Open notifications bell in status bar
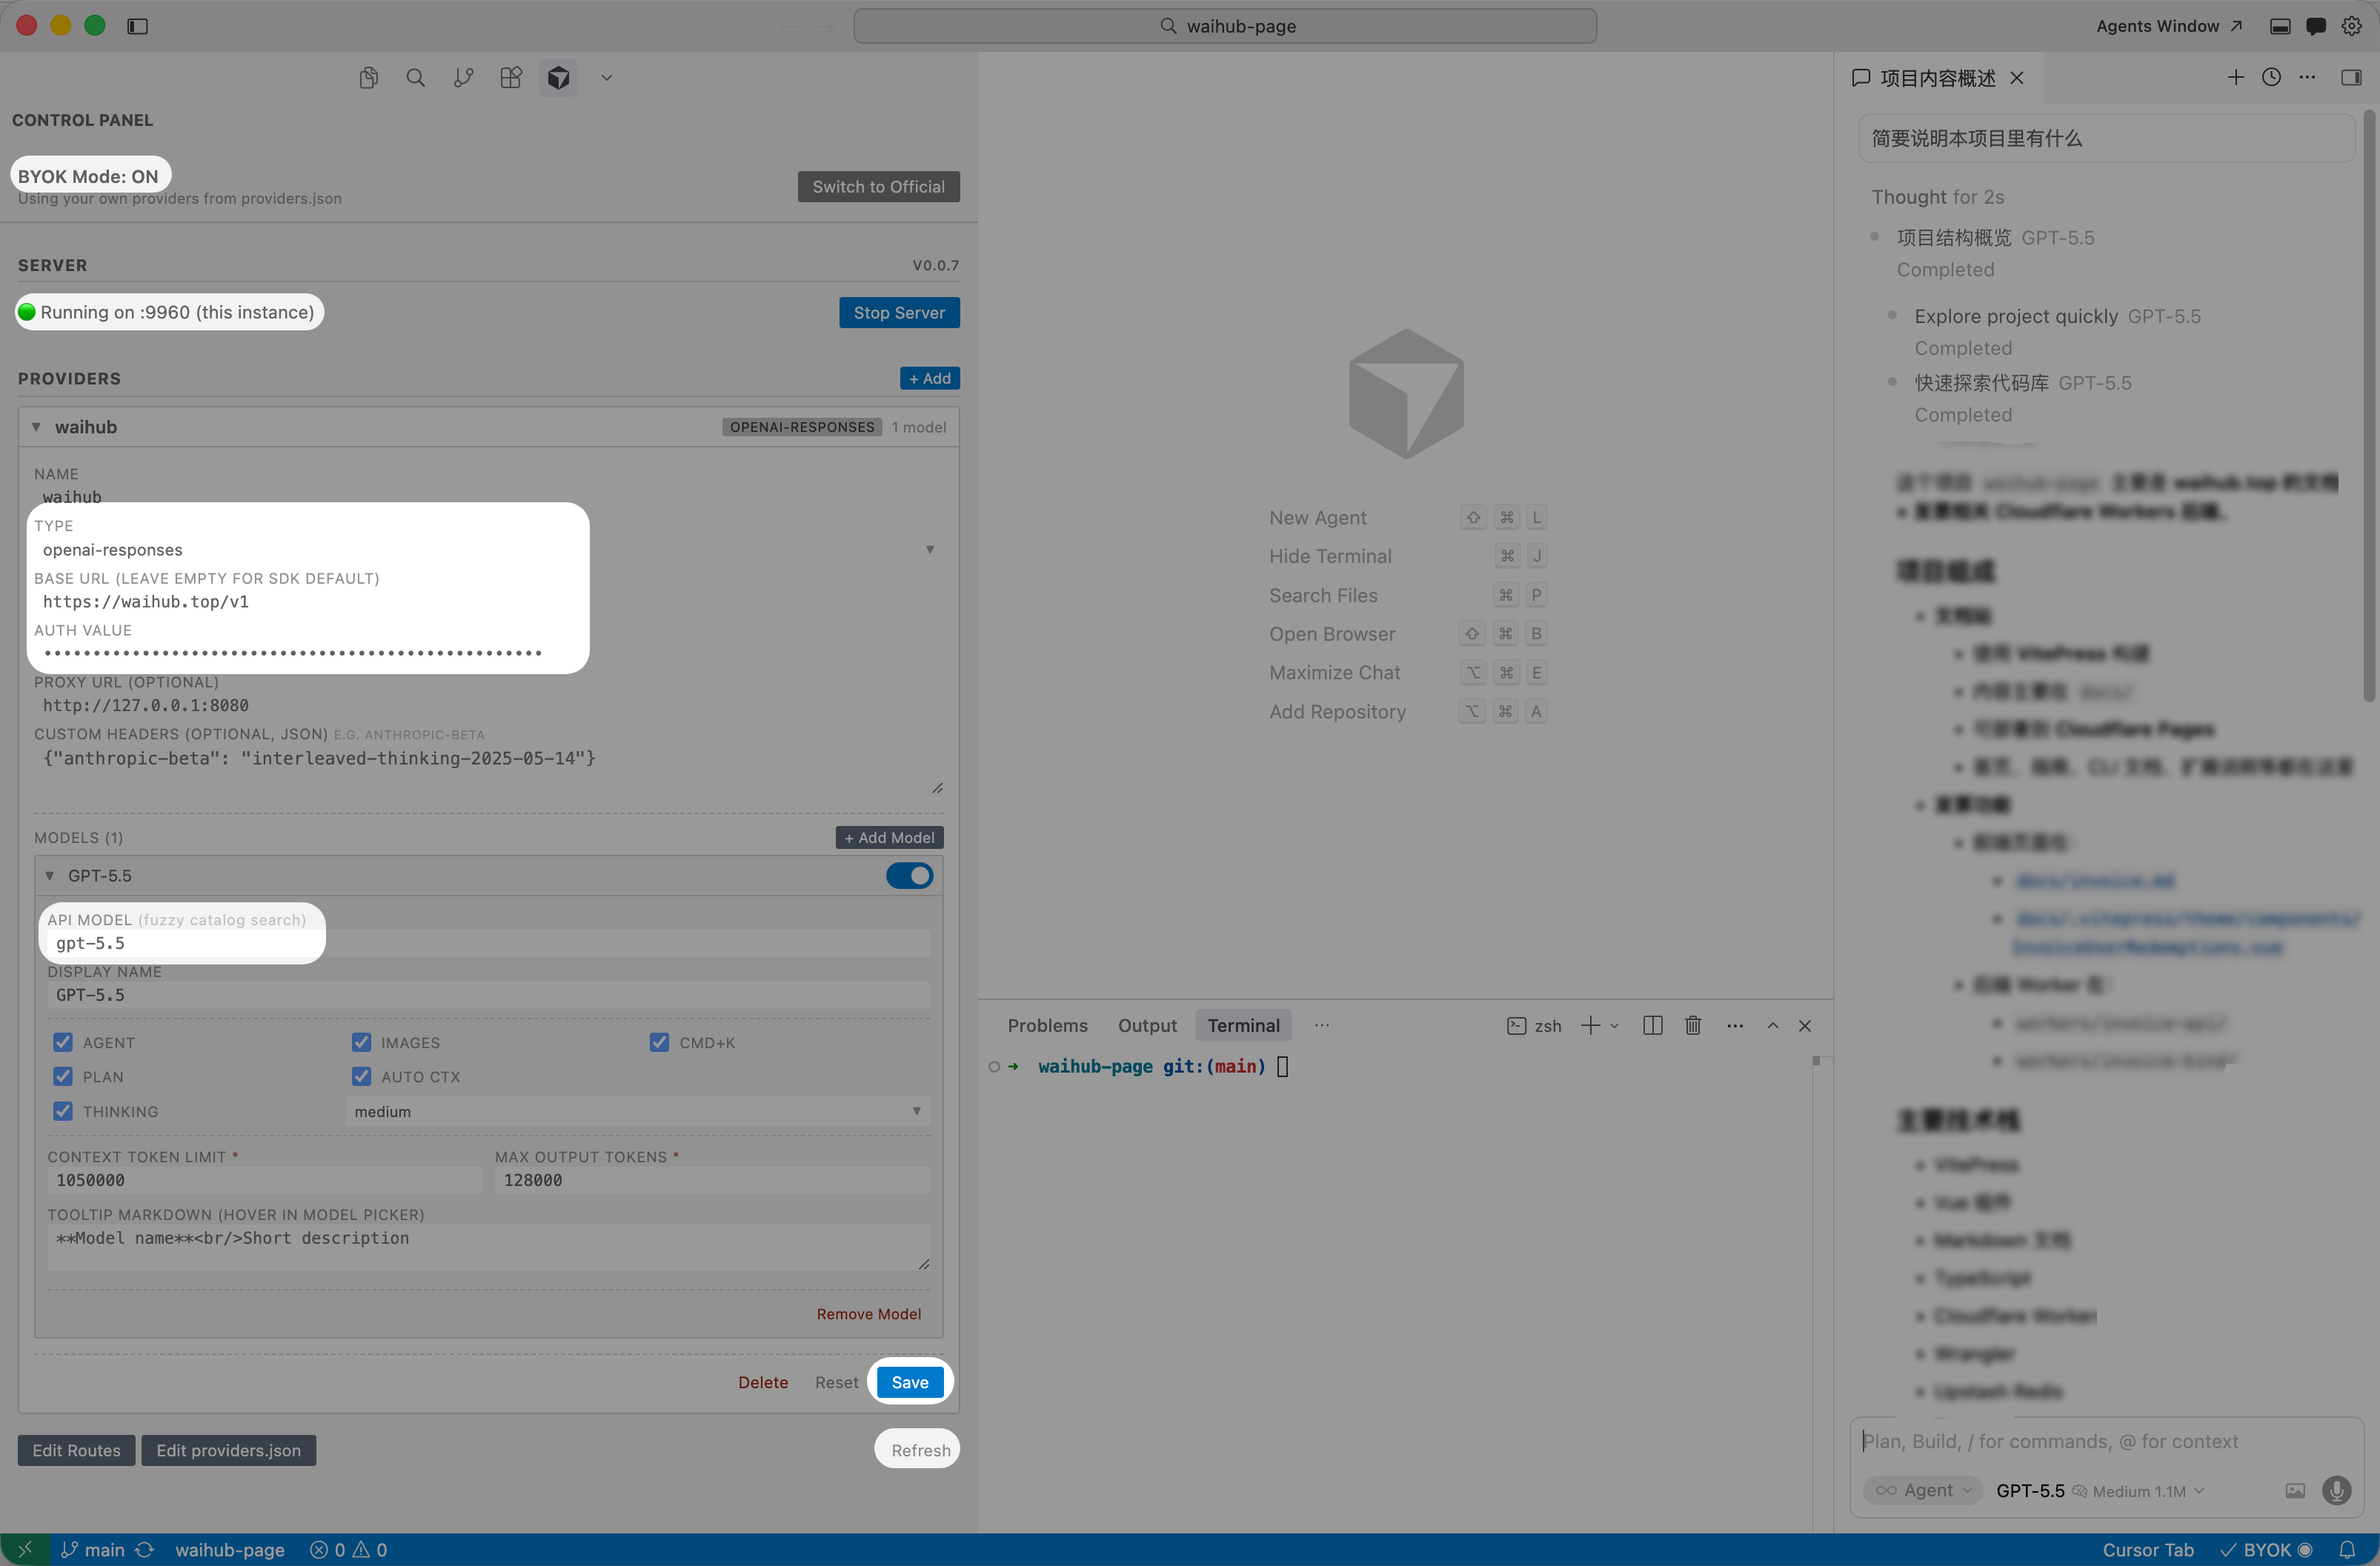This screenshot has height=1566, width=2380. [2347, 1550]
